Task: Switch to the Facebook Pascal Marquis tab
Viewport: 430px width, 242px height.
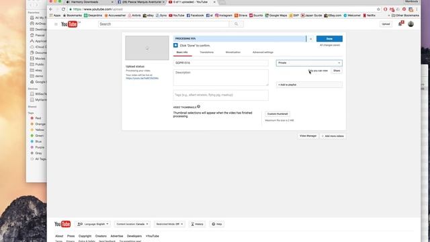Action: (x=141, y=2)
